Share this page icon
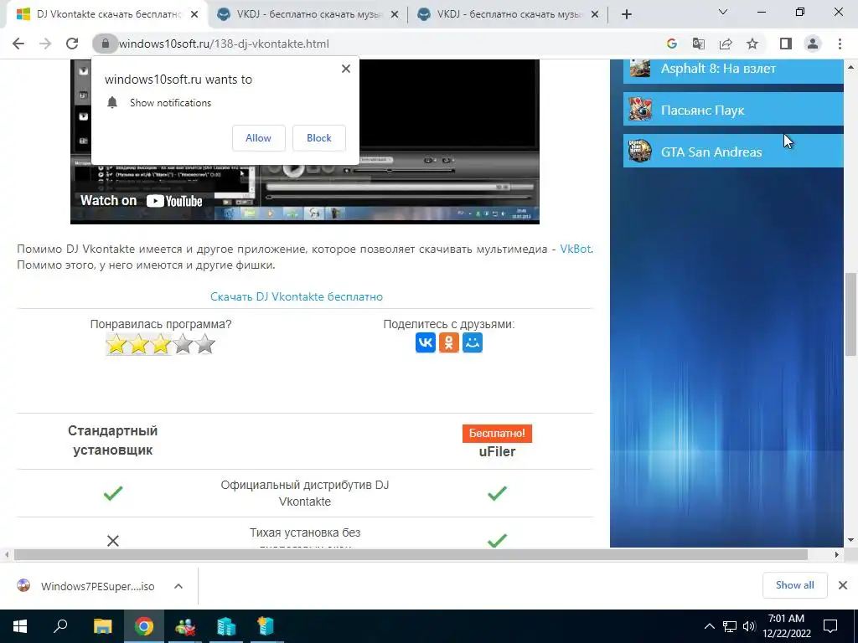858x643 pixels. point(726,44)
